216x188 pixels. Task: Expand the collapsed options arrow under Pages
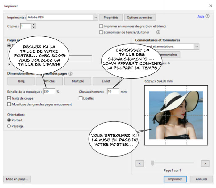pyautogui.click(x=9, y=64)
